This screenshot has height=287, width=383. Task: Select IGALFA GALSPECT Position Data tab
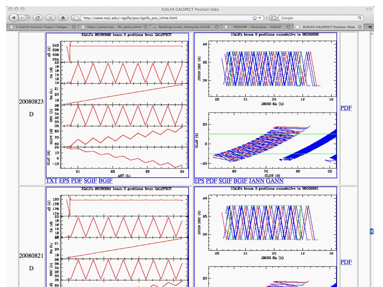[x=329, y=27]
